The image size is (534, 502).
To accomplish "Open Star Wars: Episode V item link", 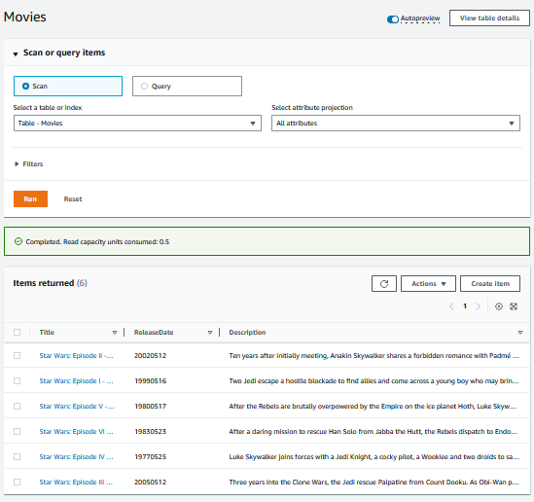I will point(77,406).
